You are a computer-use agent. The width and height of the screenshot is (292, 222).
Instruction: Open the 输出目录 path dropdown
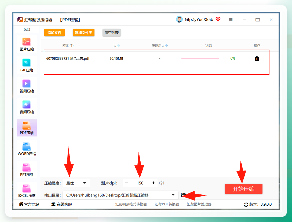(x=121, y=195)
